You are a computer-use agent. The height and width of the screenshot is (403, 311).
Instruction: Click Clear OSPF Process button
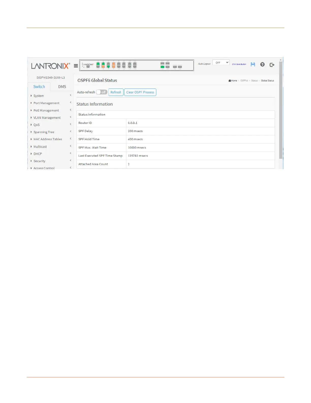(140, 92)
